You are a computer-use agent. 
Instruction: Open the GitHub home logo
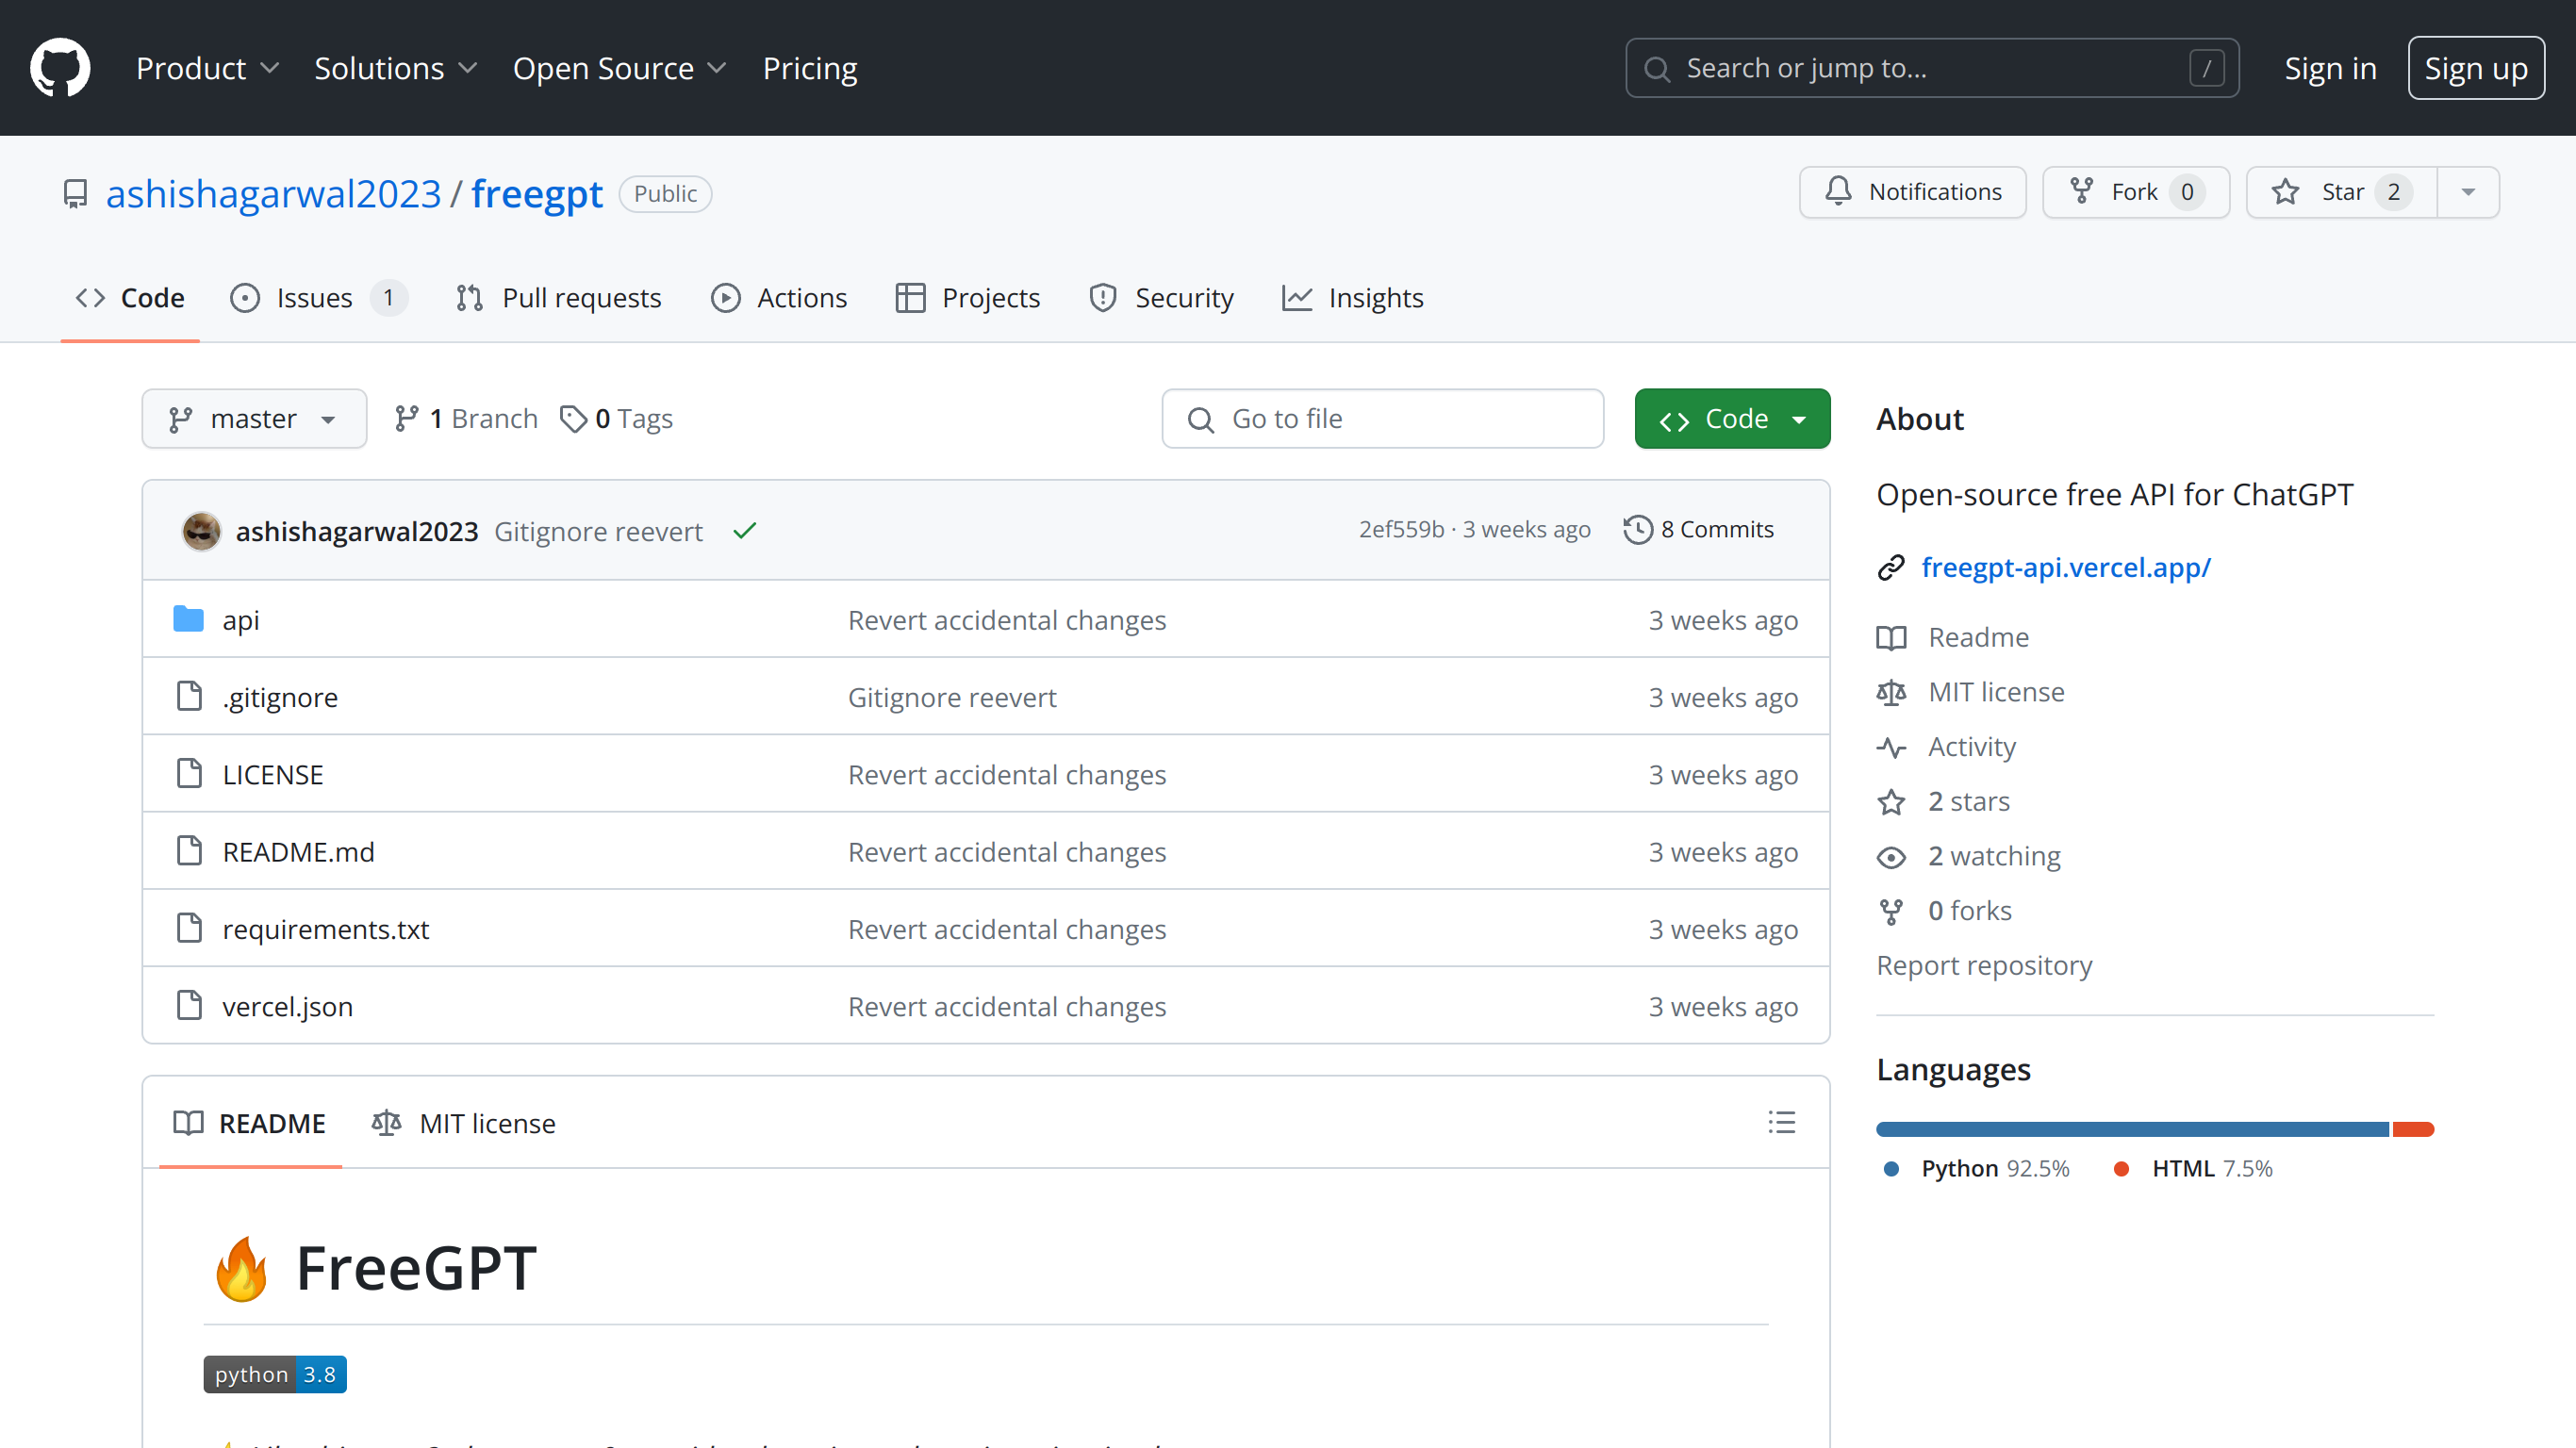click(60, 68)
